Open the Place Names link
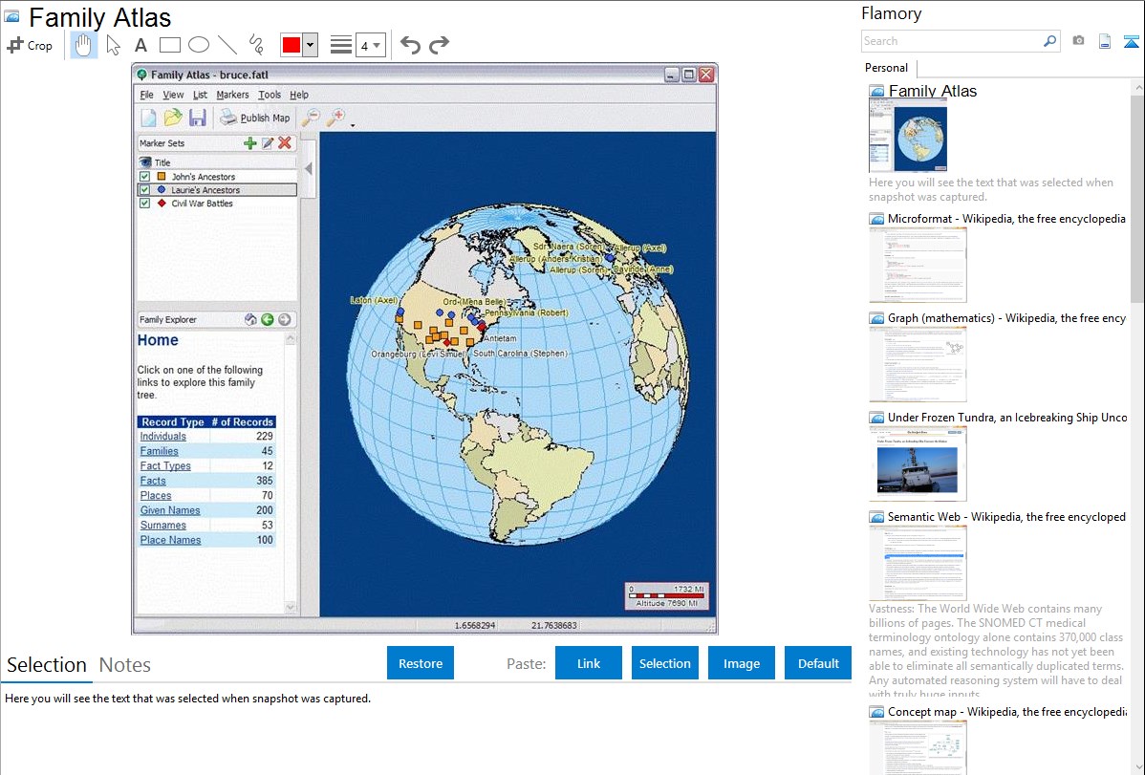 [170, 540]
